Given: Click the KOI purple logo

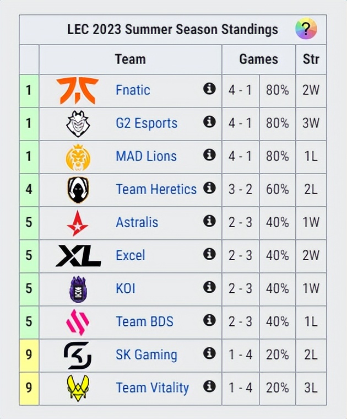Looking at the screenshot, I should [78, 289].
